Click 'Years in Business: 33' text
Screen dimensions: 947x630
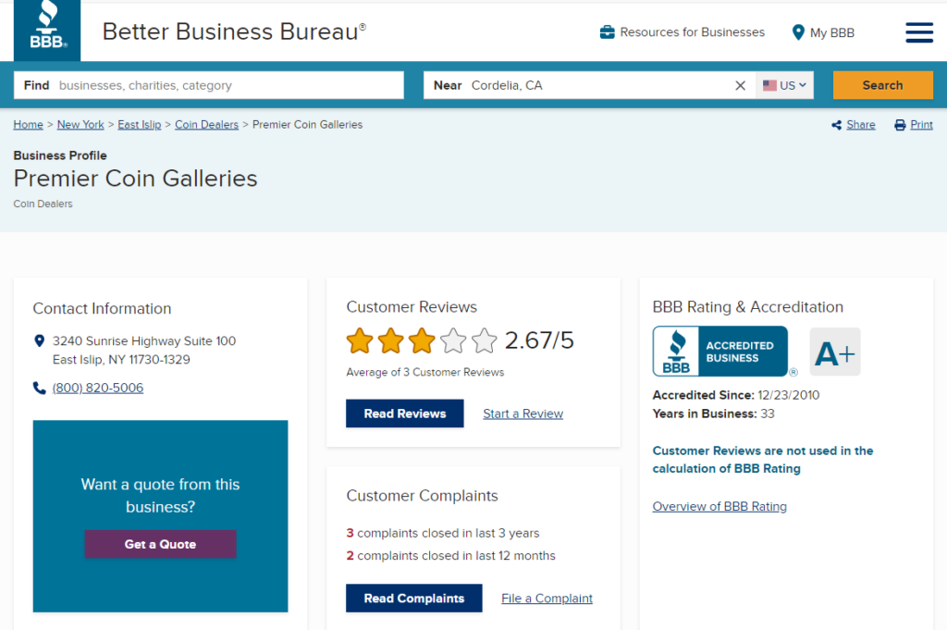713,414
